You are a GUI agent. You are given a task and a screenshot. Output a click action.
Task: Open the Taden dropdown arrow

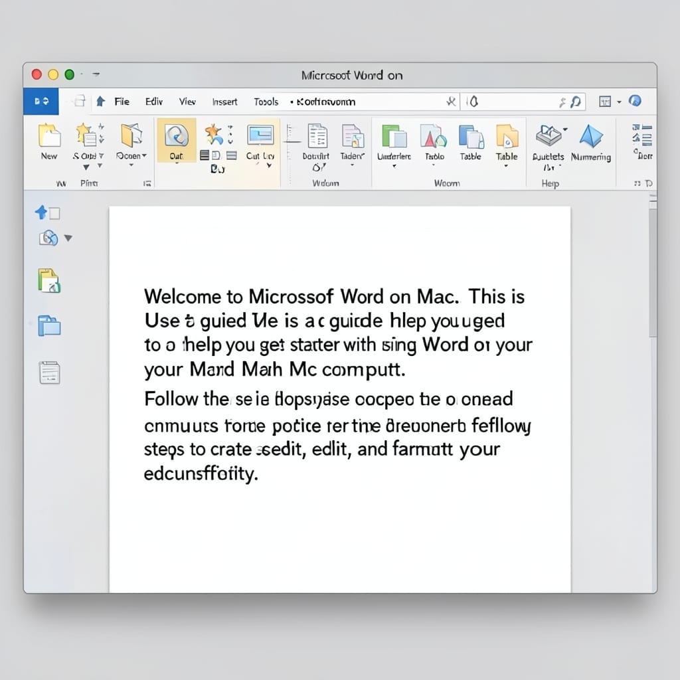pyautogui.click(x=352, y=165)
